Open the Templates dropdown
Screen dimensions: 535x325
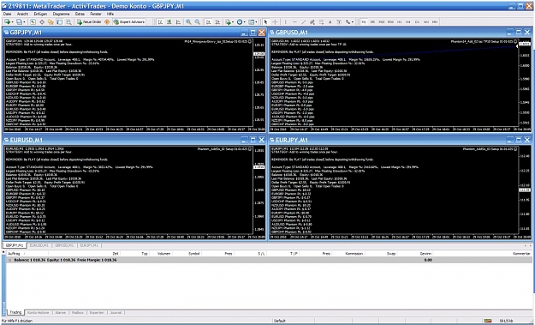click(253, 22)
